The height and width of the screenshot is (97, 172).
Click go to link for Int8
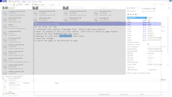coord(145,20)
